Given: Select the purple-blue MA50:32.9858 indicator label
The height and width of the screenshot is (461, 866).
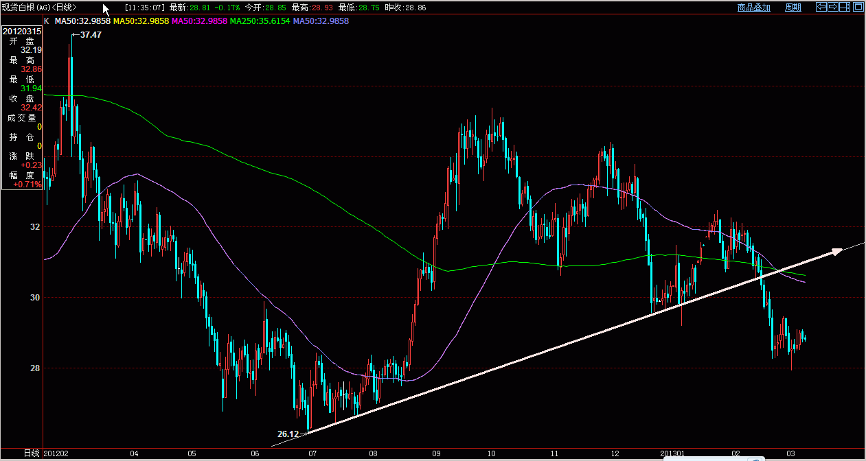Looking at the screenshot, I should (x=321, y=21).
